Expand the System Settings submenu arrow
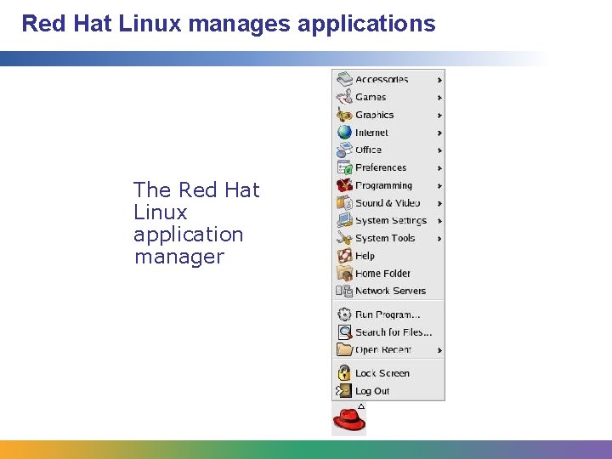The height and width of the screenshot is (459, 612). pyautogui.click(x=439, y=221)
